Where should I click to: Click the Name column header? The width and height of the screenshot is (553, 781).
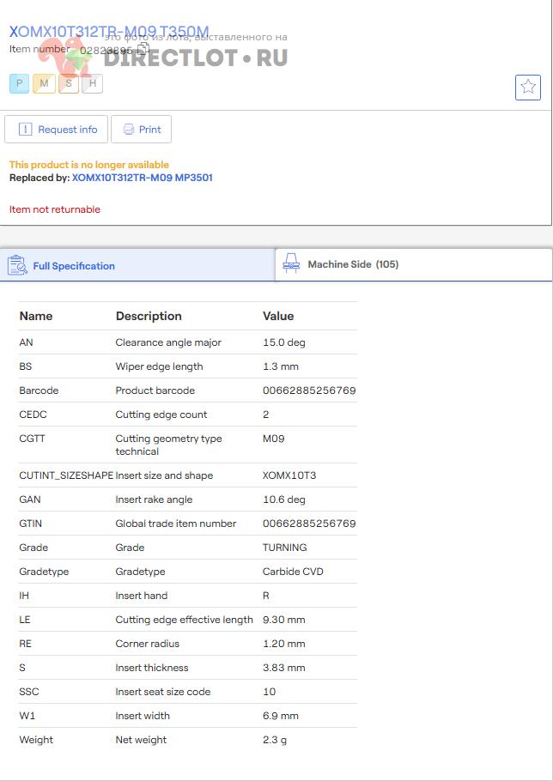[x=36, y=316]
